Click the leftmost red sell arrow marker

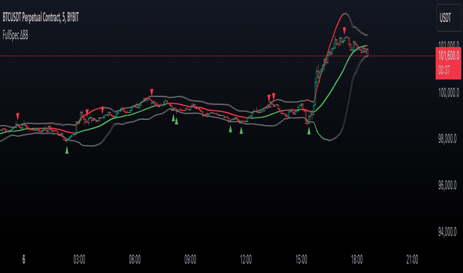(x=18, y=116)
